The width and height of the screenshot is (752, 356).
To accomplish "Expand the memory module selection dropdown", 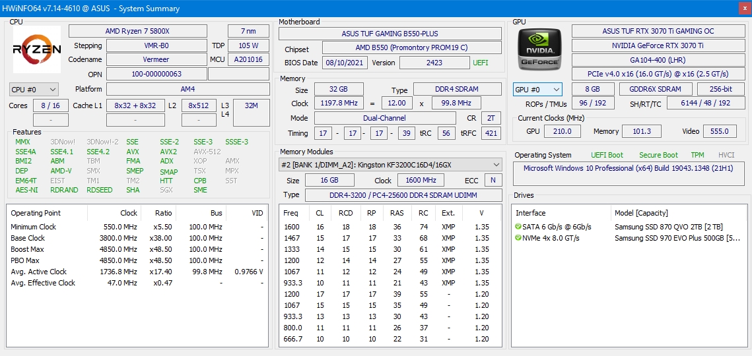I will [390, 165].
